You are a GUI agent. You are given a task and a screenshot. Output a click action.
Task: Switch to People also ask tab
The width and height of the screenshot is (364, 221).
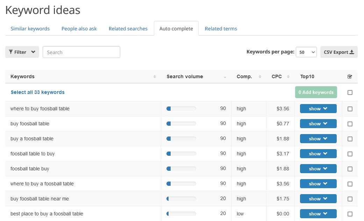click(x=79, y=29)
